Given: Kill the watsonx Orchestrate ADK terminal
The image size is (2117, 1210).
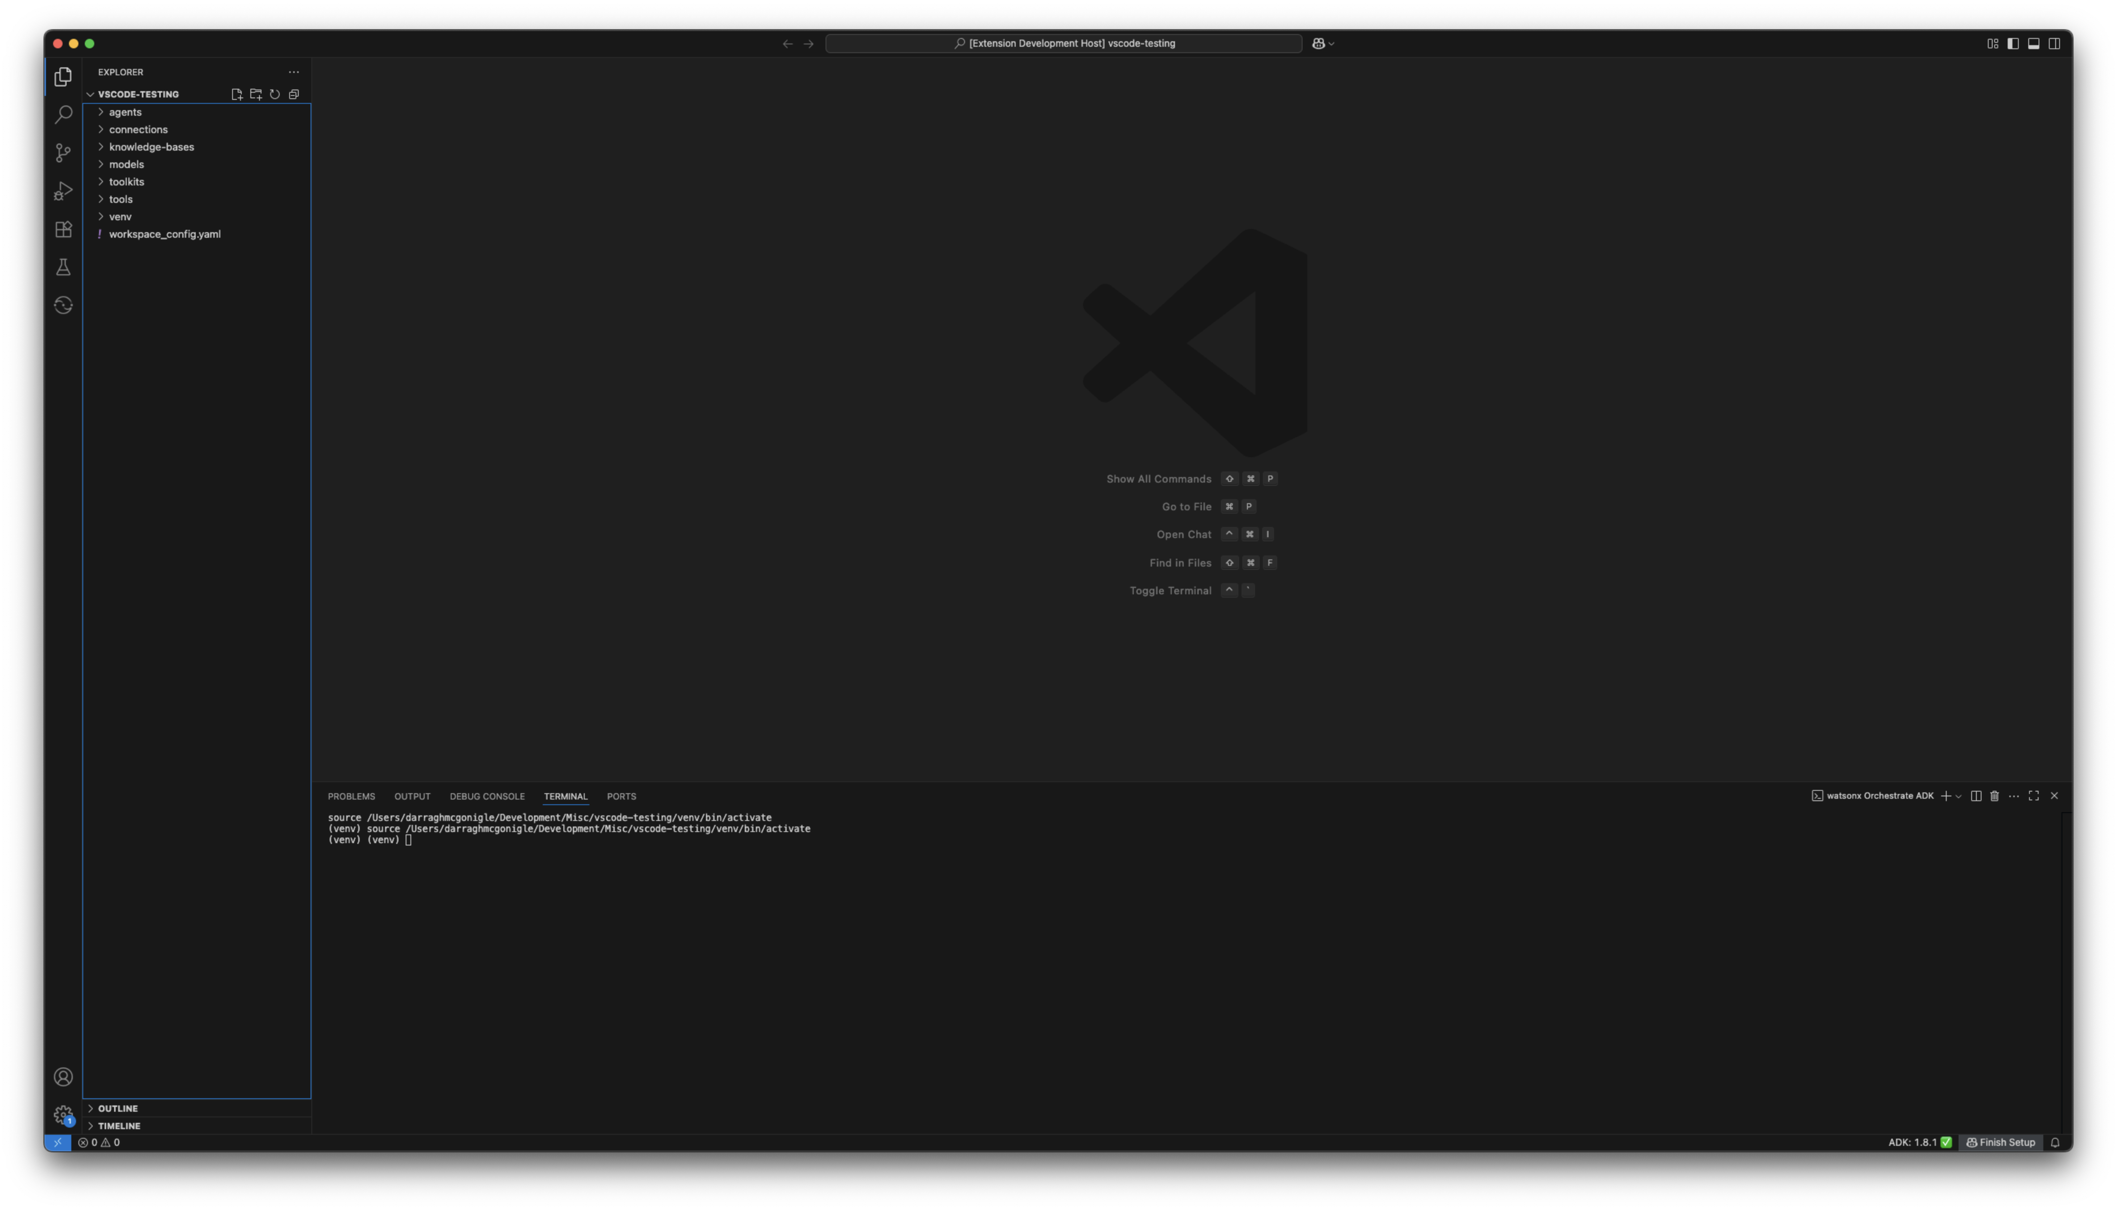Looking at the screenshot, I should pos(1996,795).
